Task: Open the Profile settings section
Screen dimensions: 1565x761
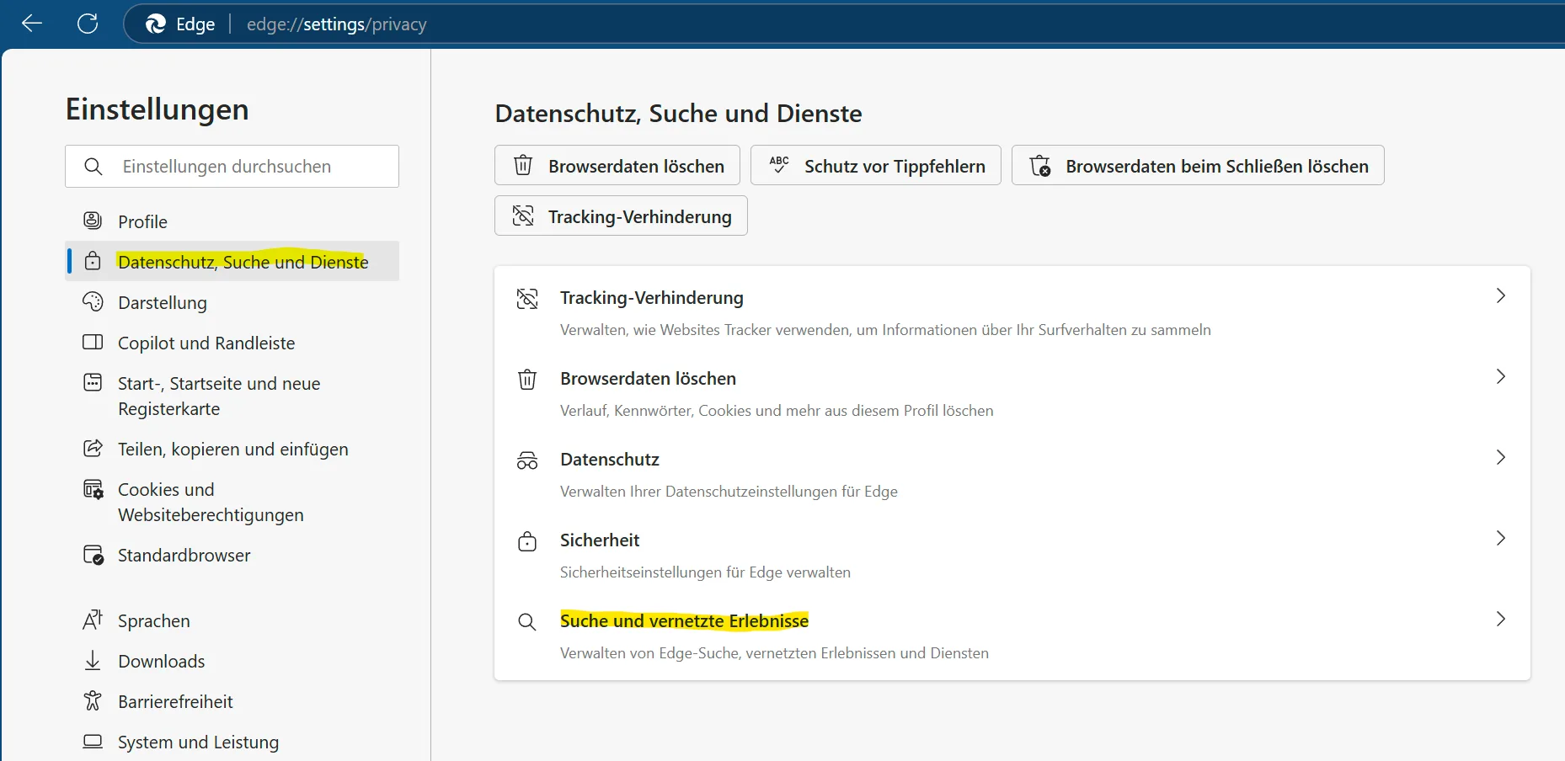Action: click(232, 221)
